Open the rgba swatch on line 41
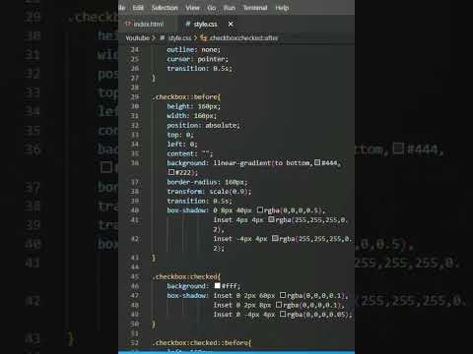473x354 pixels. pos(271,219)
